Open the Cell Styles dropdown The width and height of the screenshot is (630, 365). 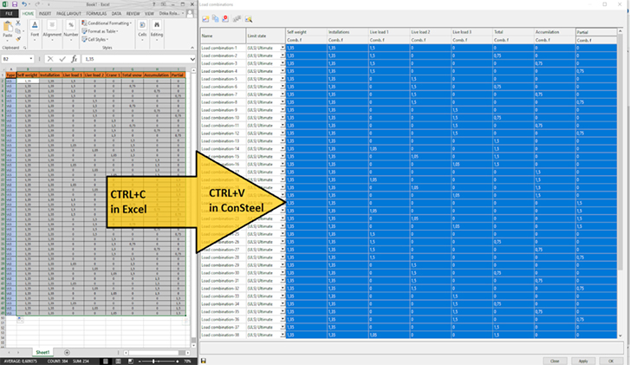(x=100, y=39)
